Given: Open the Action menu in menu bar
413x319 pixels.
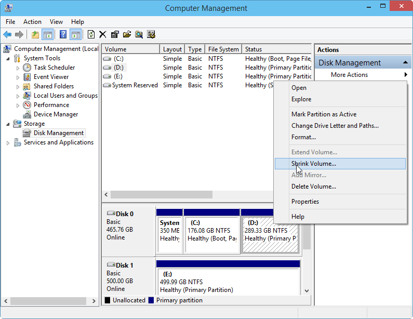Looking at the screenshot, I should click(32, 22).
